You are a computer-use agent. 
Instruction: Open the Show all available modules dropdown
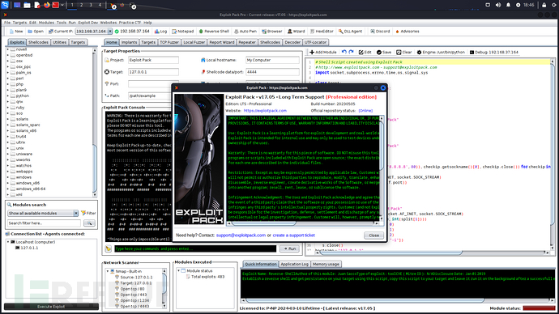pyautogui.click(x=76, y=213)
